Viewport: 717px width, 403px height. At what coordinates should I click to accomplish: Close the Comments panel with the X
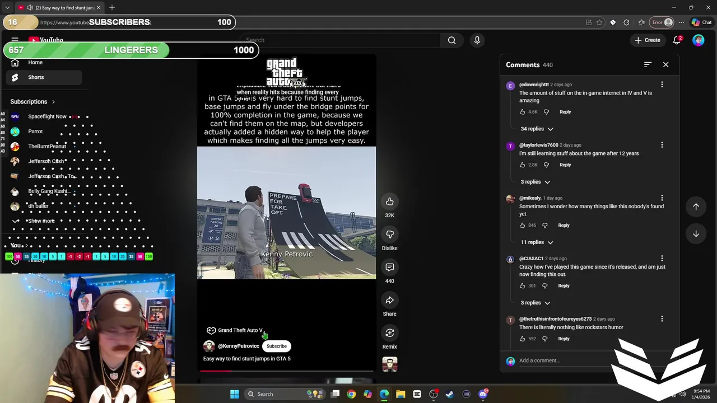665,65
